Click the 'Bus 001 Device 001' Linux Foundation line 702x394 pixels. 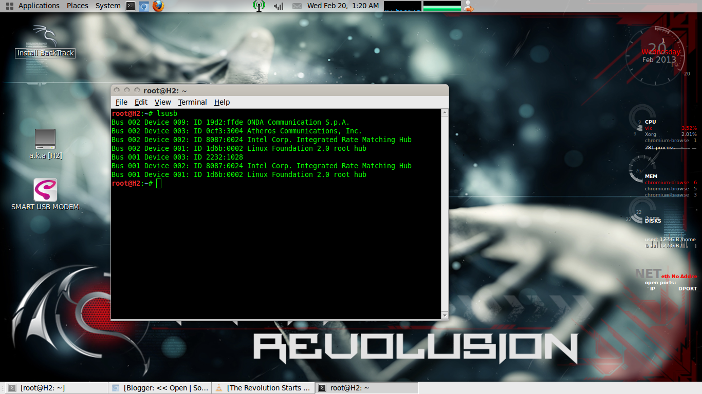(239, 174)
